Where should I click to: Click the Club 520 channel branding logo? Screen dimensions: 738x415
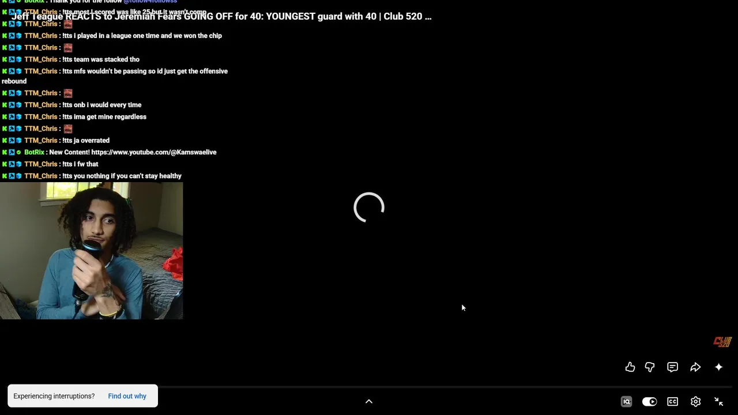722,342
